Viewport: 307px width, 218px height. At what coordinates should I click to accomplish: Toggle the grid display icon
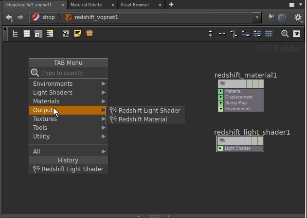pos(269,34)
